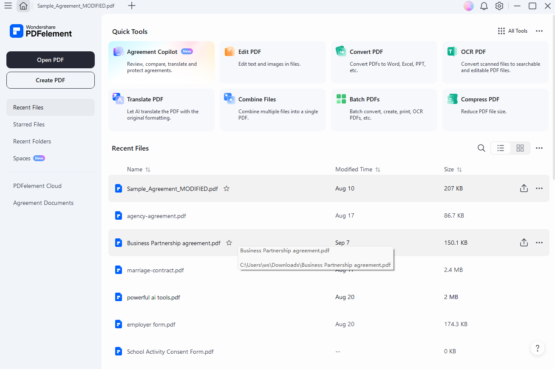Click the Create PDF button
555x369 pixels.
(x=51, y=80)
